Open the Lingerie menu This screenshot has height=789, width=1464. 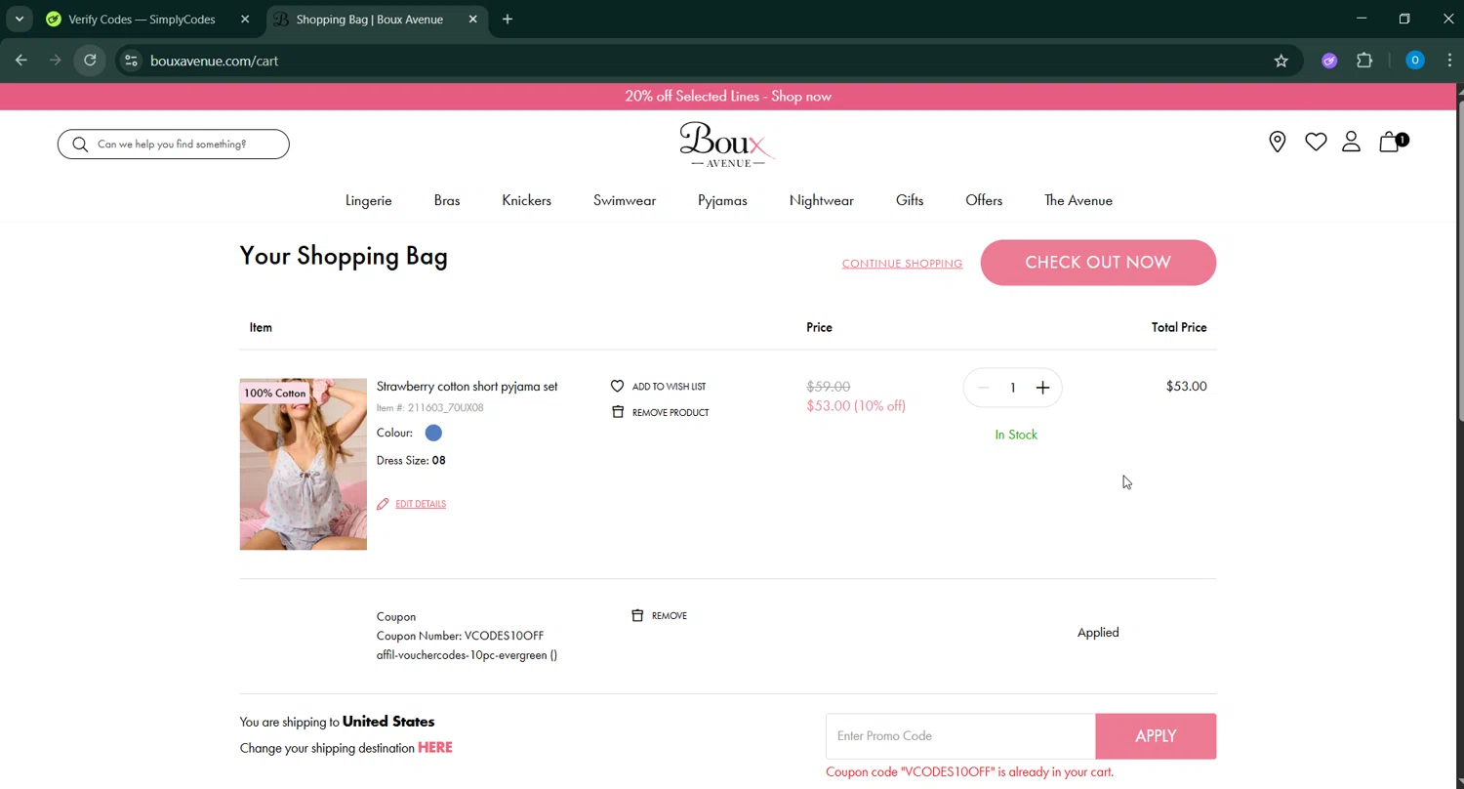369,200
